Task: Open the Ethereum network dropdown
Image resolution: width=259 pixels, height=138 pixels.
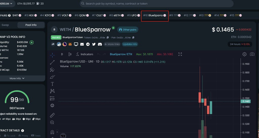Action: (x=7, y=4)
